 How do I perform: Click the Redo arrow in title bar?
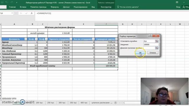[x=12, y=2]
